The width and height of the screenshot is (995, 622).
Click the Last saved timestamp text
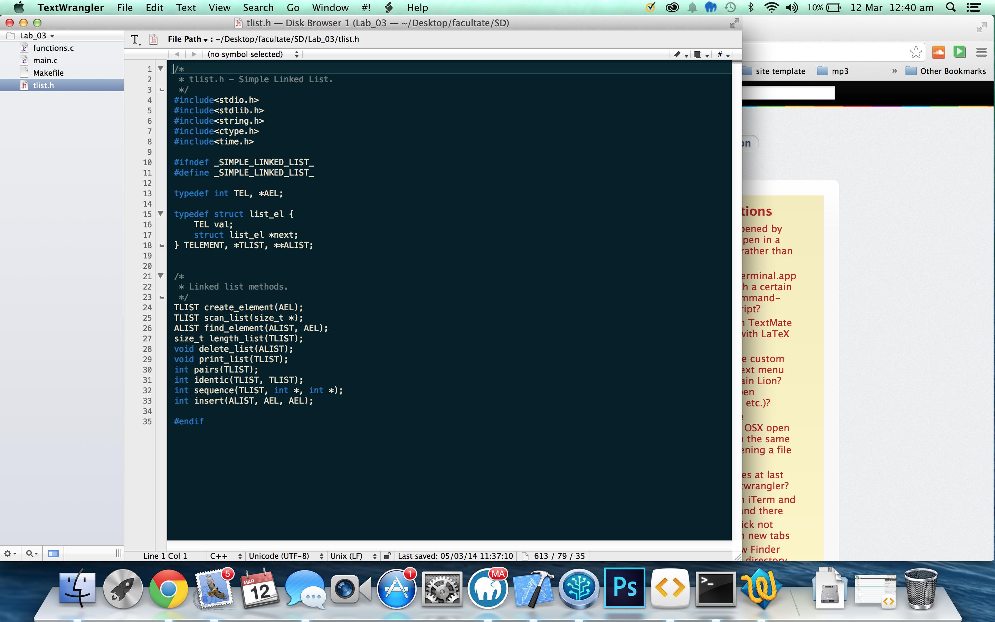(455, 556)
